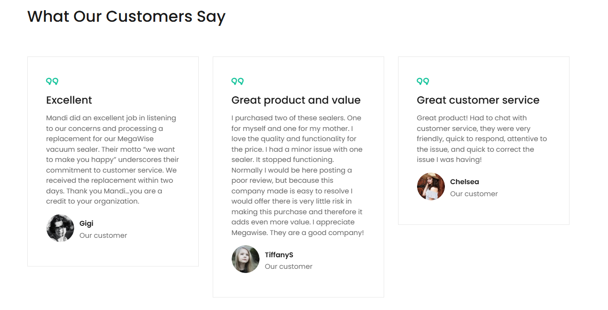
Task: Click quote icon above Great customer service
Action: pos(423,81)
